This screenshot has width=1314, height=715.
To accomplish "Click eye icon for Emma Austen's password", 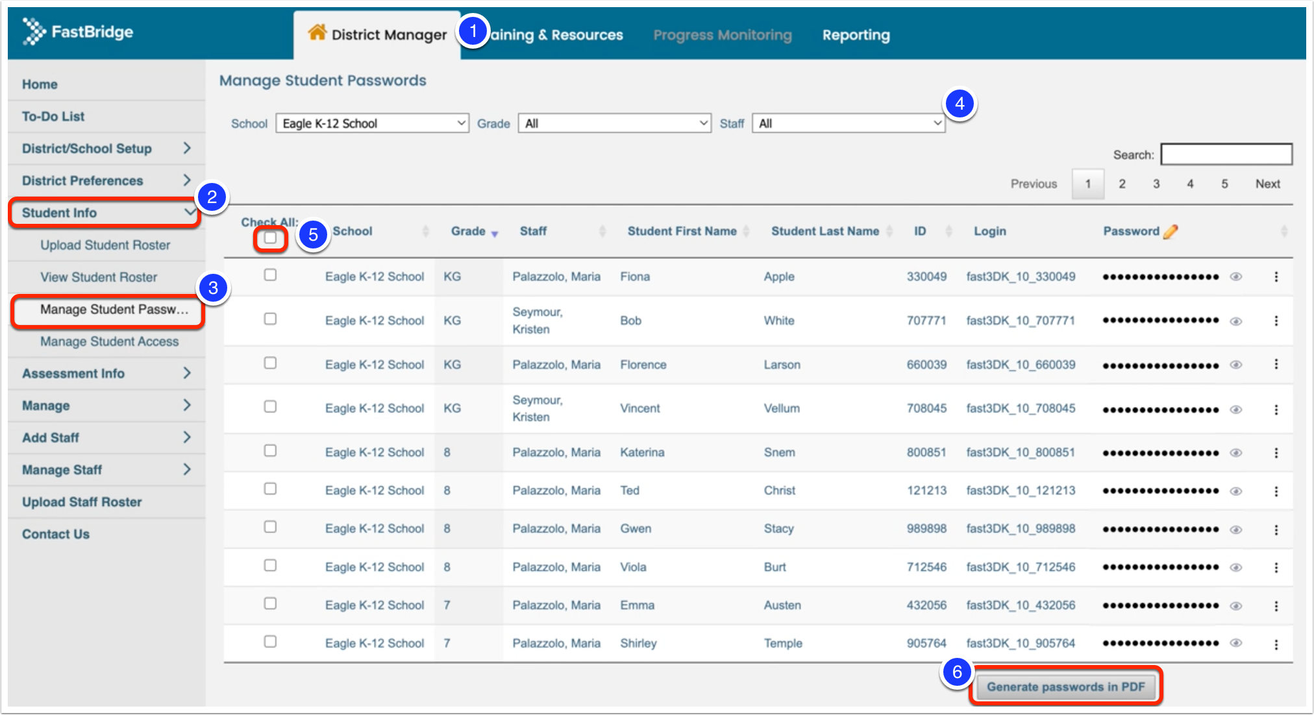I will [x=1236, y=606].
